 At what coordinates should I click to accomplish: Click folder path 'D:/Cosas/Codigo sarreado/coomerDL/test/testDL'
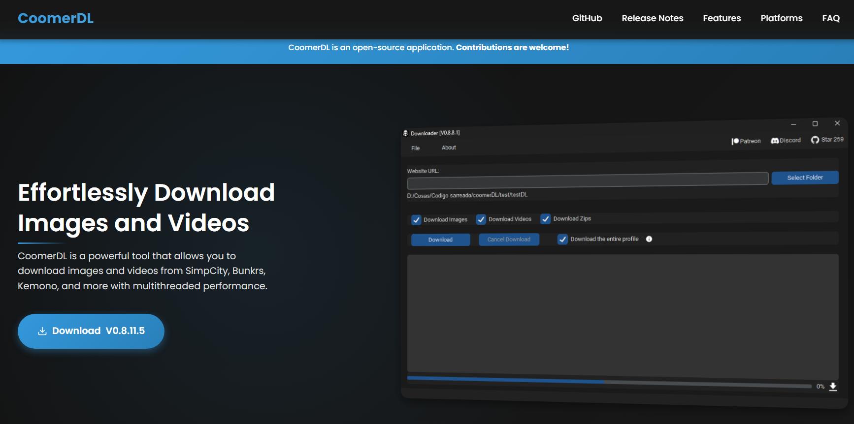467,195
